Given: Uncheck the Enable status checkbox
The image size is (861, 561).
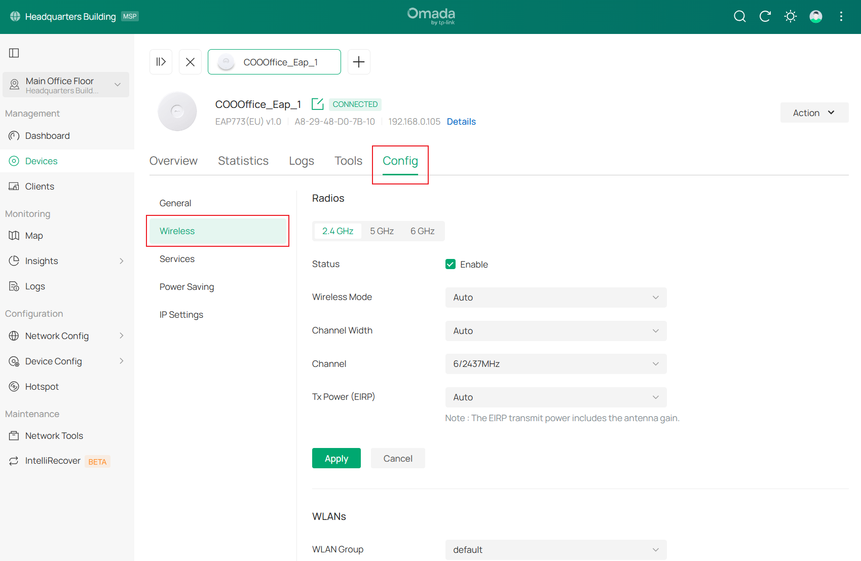Looking at the screenshot, I should pyautogui.click(x=451, y=264).
